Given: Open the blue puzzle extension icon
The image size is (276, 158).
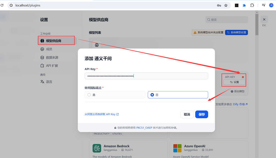Looking at the screenshot, I should (x=244, y=5).
